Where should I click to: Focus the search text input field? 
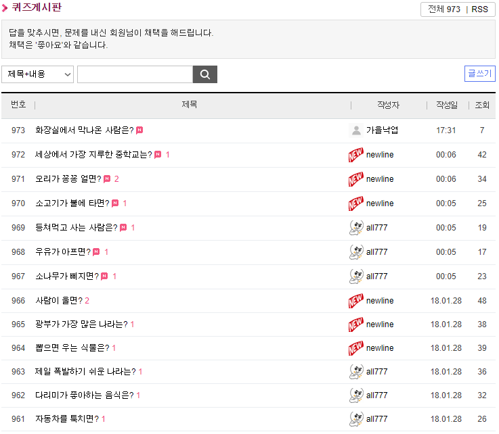135,74
